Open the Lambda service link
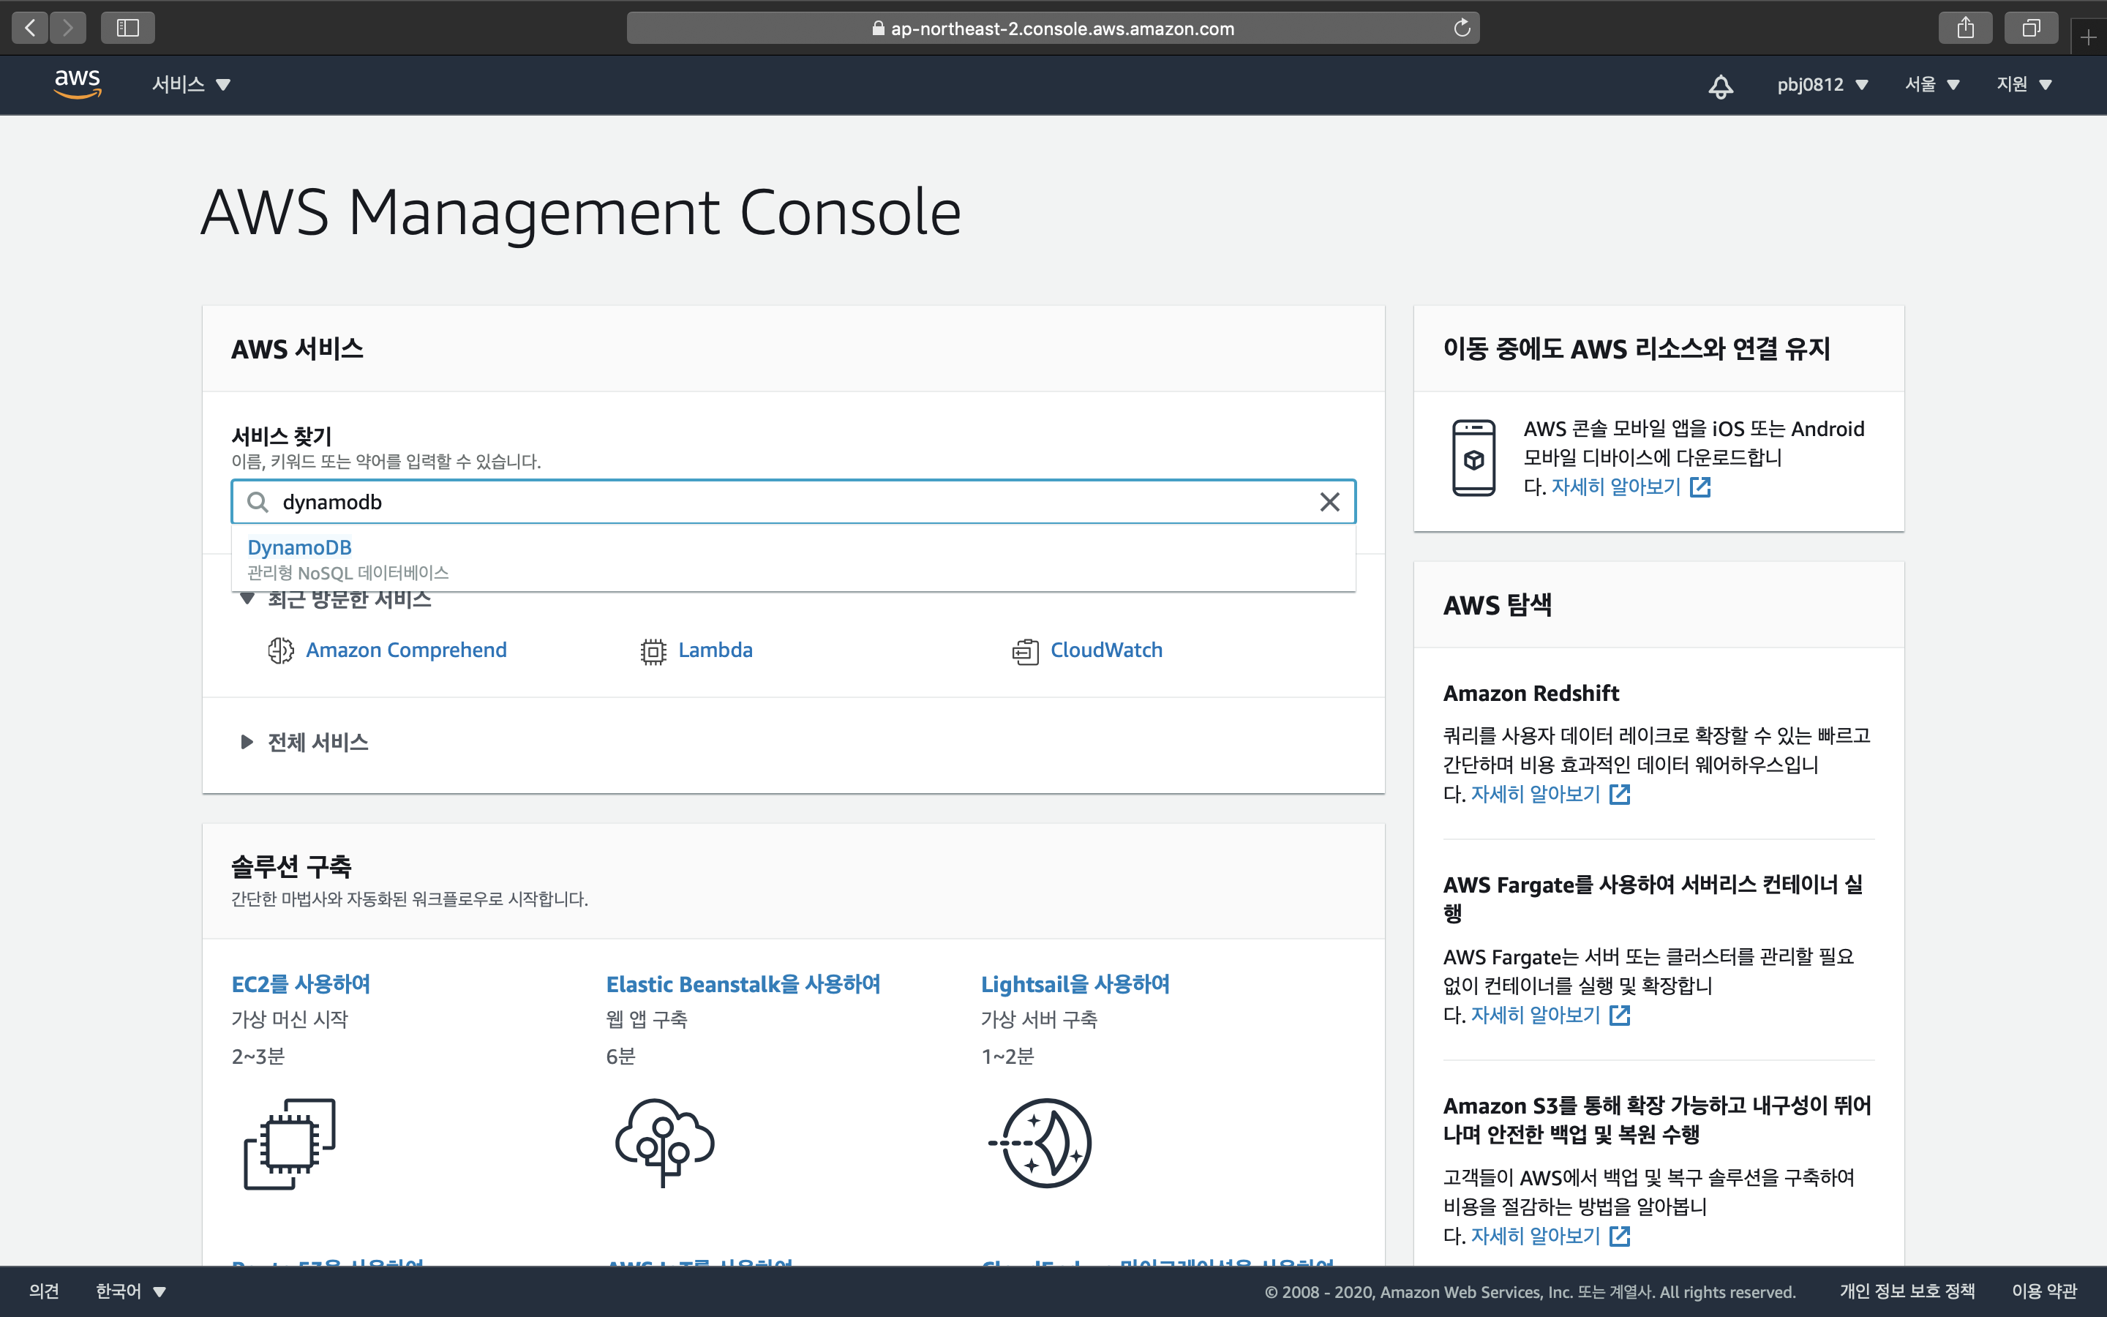2107x1317 pixels. [x=715, y=650]
